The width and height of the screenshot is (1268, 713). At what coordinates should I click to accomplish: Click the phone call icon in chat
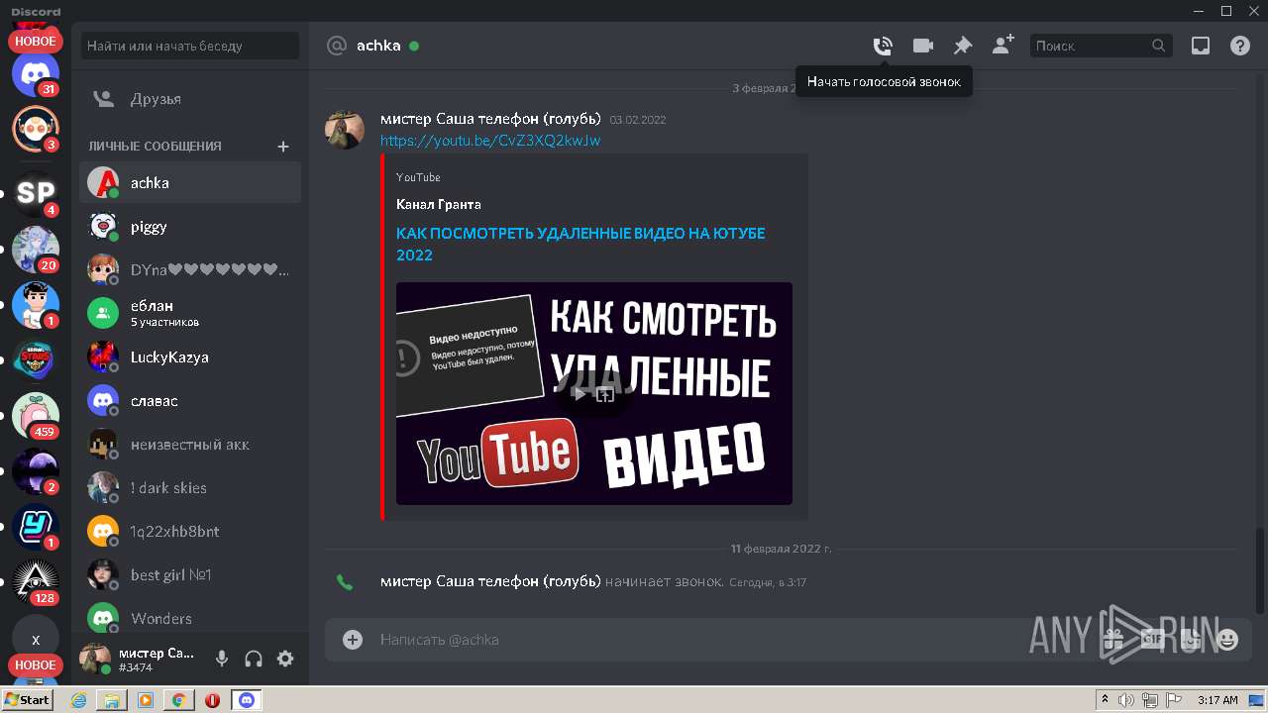tap(345, 582)
